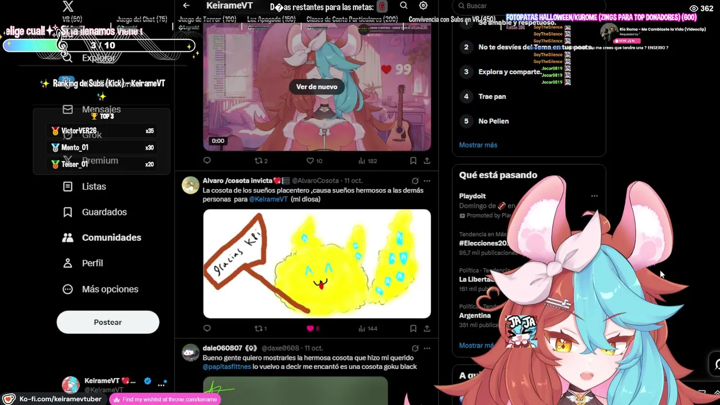Screen dimensions: 720x405
Task: Open Grok action on Alvaro's post
Action: (x=415, y=181)
